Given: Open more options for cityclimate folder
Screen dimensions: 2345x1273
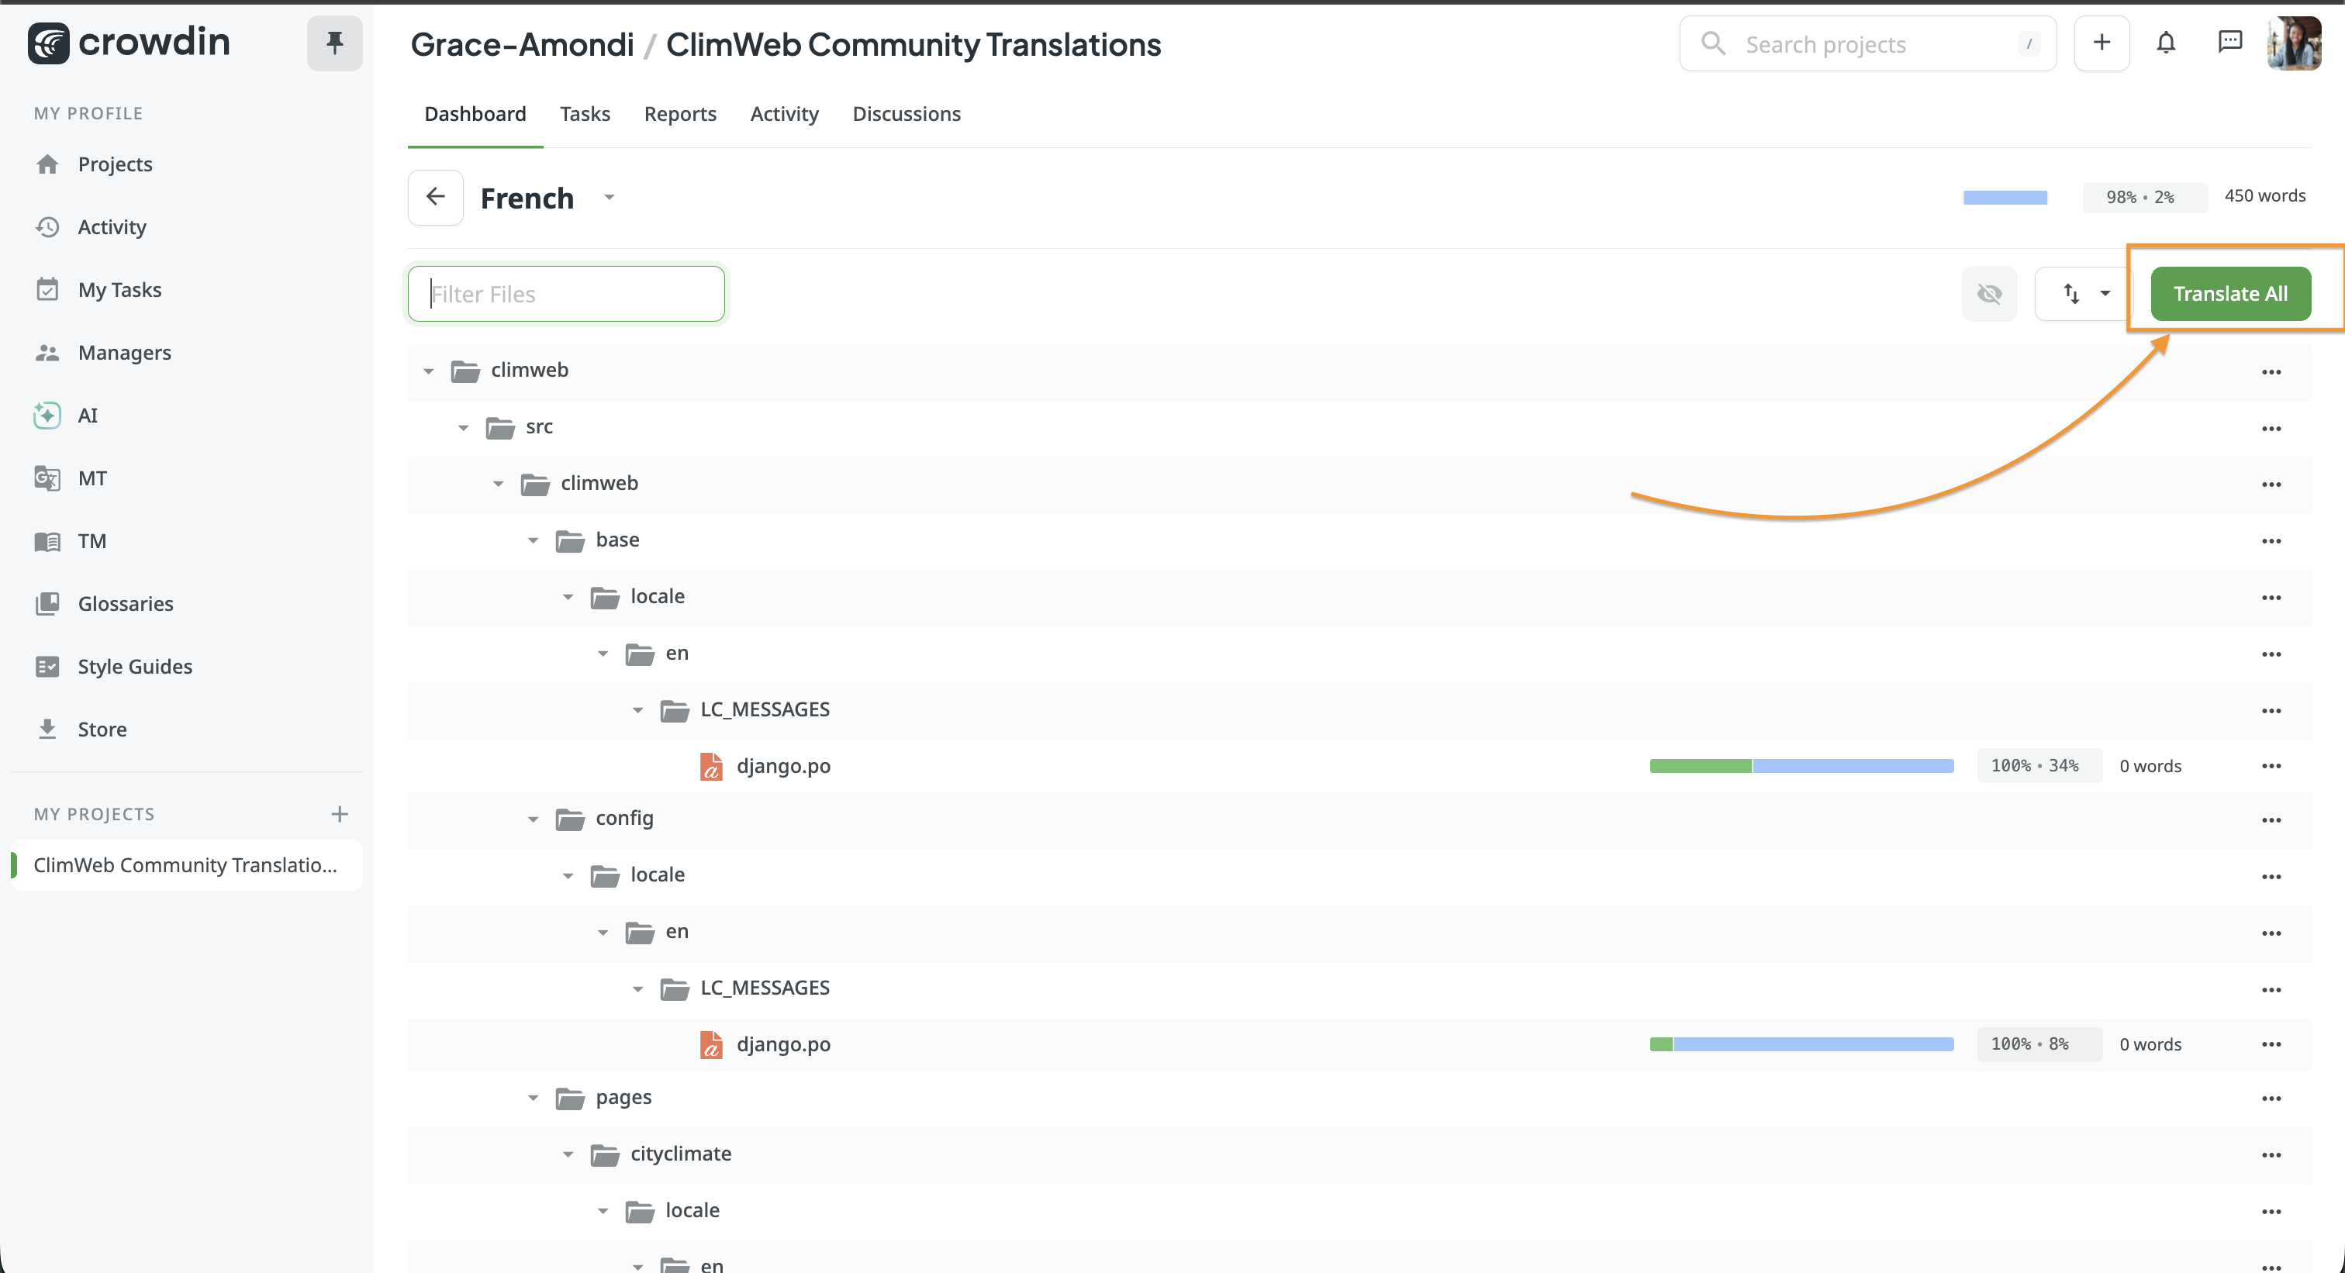Looking at the screenshot, I should coord(2271,1154).
